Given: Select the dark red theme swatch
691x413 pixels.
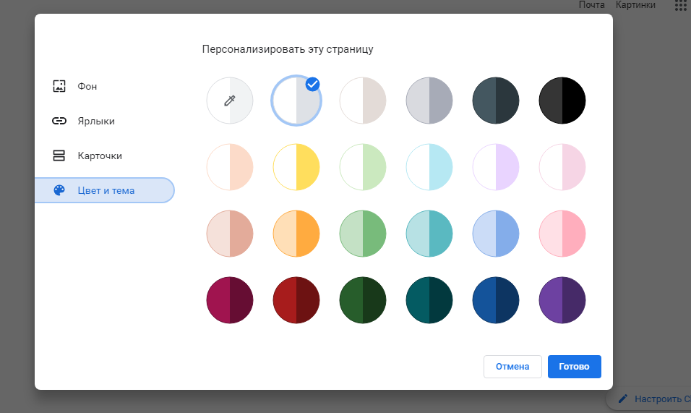Looking at the screenshot, I should click(x=296, y=300).
